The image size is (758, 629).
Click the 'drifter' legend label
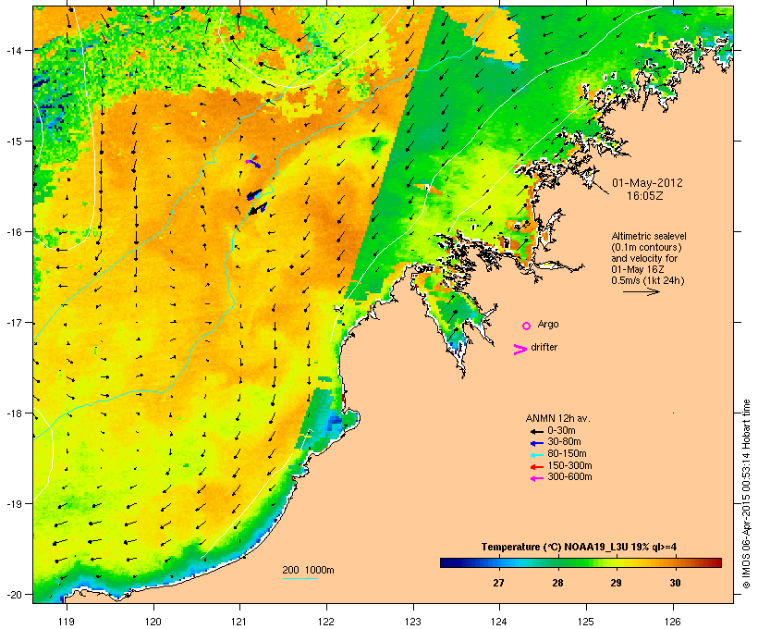pyautogui.click(x=544, y=348)
